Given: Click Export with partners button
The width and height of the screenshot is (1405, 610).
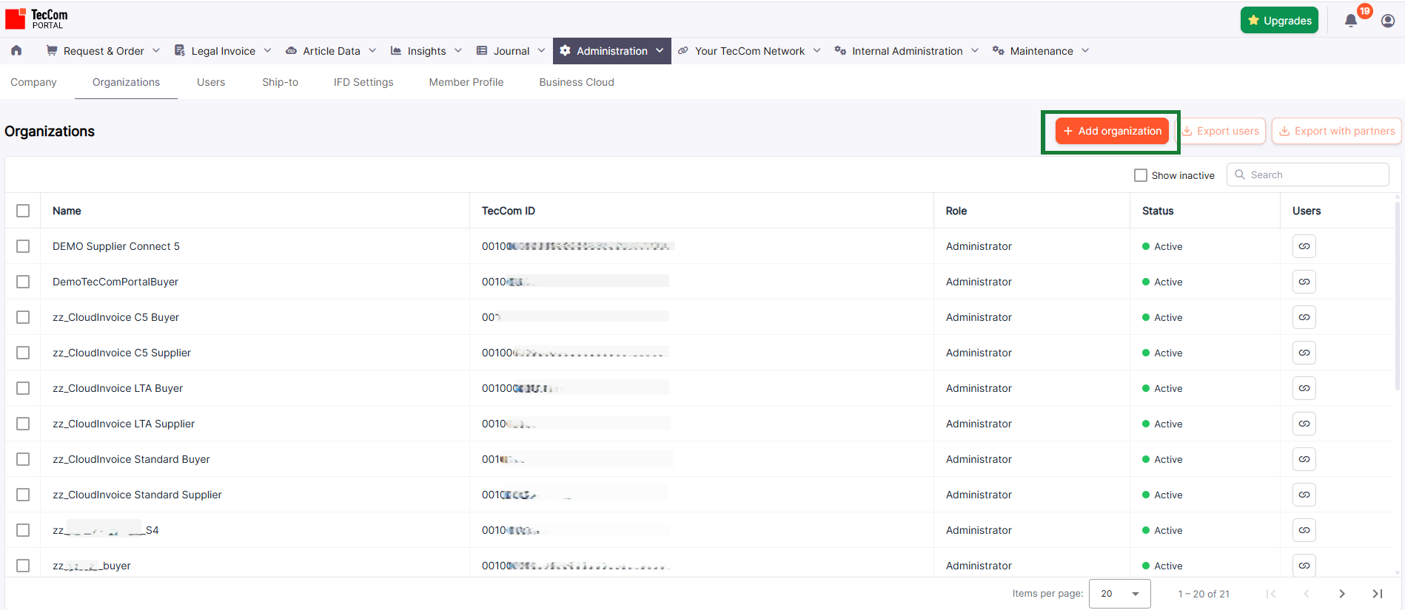Looking at the screenshot, I should pos(1337,131).
